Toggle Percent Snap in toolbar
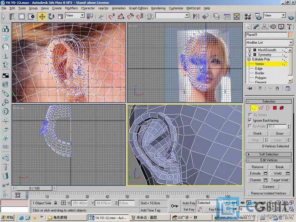Image resolution: width=296 pixels, height=222 pixels. pos(130,16)
